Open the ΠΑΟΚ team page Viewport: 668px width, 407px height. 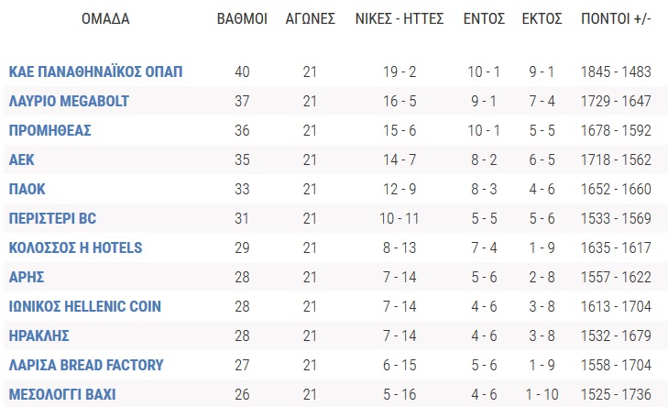pos(27,189)
